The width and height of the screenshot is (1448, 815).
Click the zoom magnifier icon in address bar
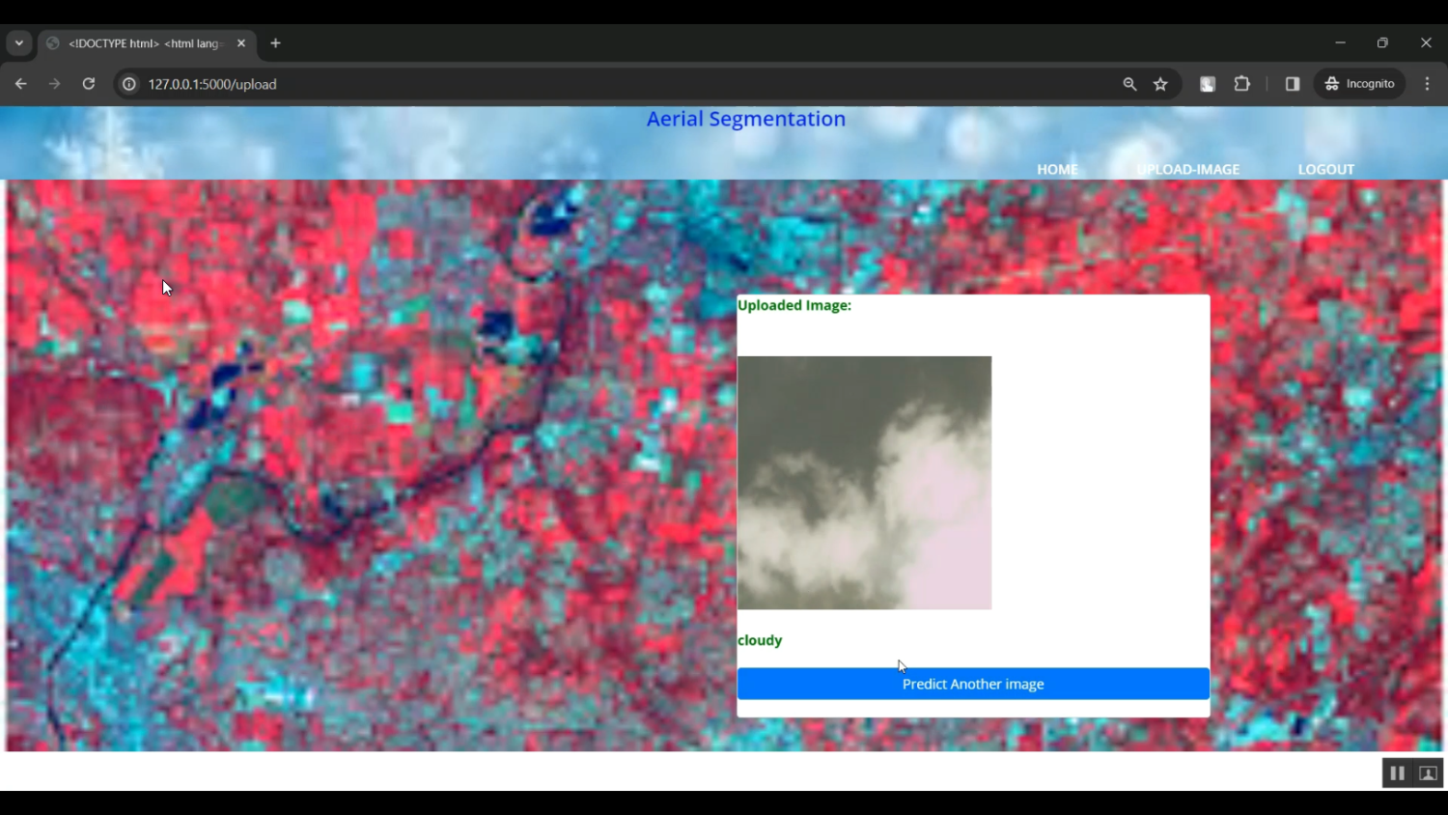pyautogui.click(x=1128, y=84)
